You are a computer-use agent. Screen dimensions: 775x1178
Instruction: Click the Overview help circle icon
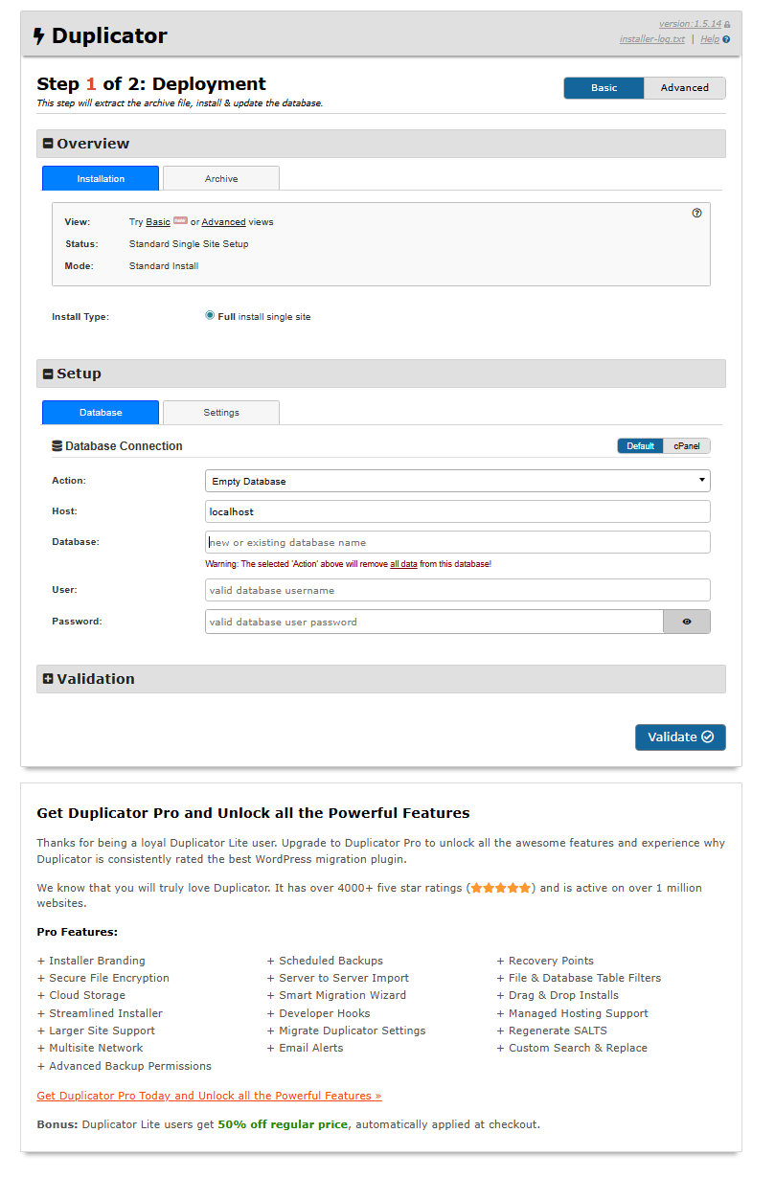696,214
